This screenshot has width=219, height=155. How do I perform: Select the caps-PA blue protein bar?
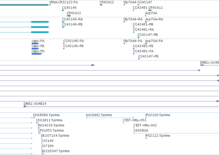tap(35, 44)
